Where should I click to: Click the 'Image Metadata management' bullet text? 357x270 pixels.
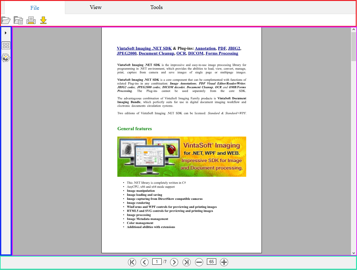(x=148, y=219)
